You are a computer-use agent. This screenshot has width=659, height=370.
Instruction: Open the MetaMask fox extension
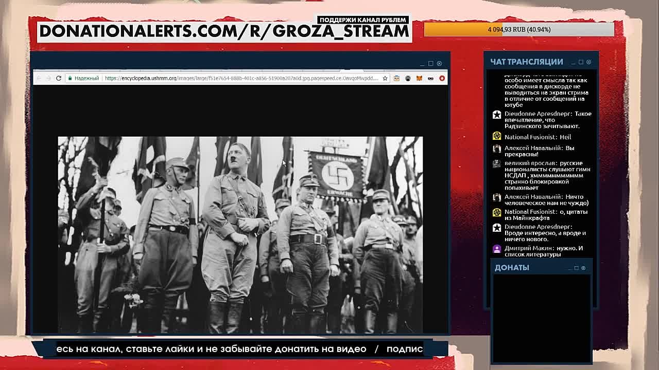(419, 78)
